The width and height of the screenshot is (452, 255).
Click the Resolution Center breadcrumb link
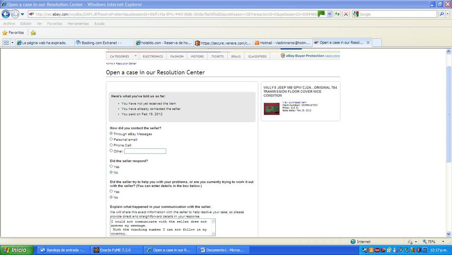pos(126,63)
